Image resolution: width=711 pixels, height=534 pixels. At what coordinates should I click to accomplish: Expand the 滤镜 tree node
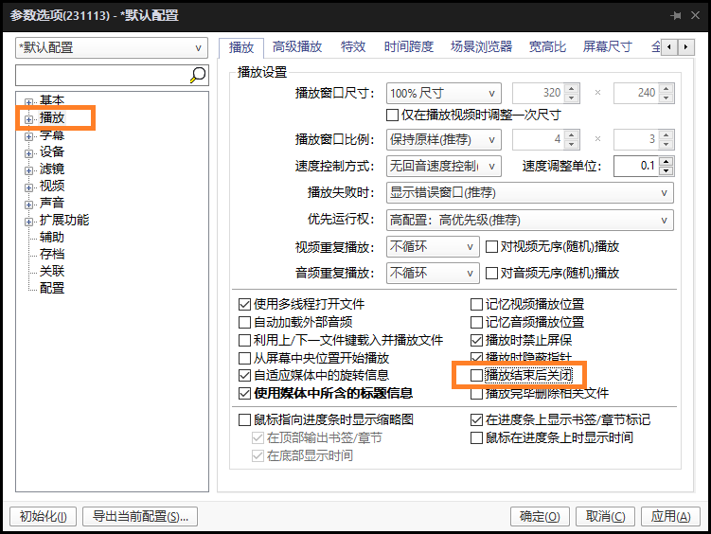point(29,170)
